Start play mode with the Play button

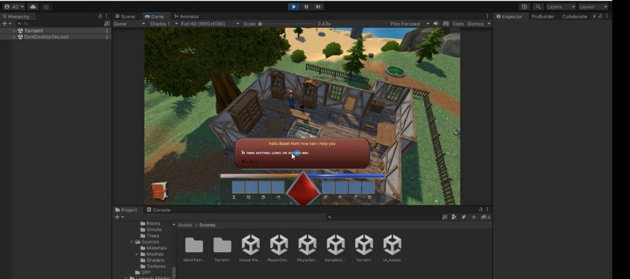click(293, 6)
